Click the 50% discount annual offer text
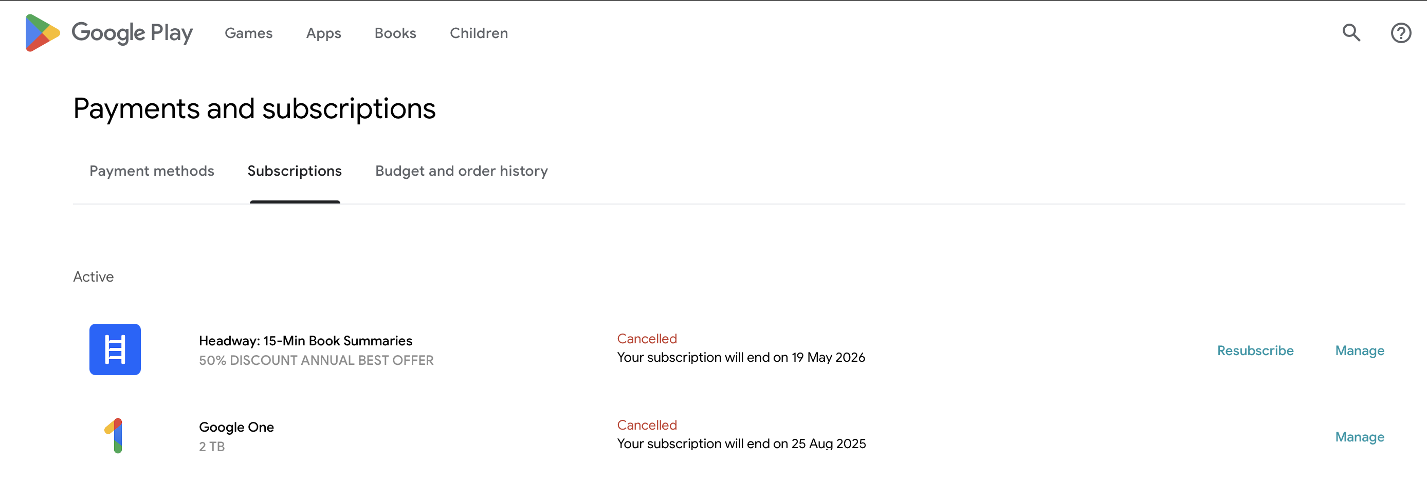1427x480 pixels. click(x=316, y=360)
